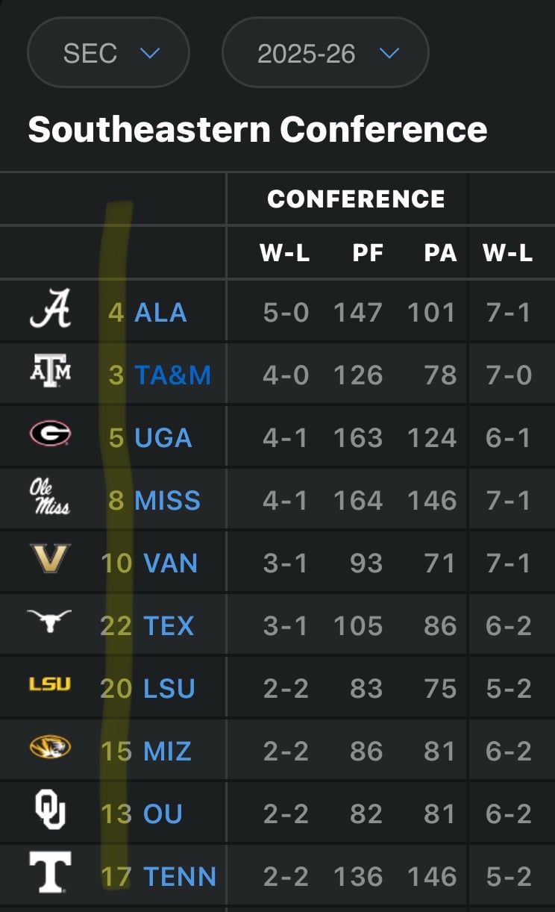Open the ALA team link

tap(160, 312)
